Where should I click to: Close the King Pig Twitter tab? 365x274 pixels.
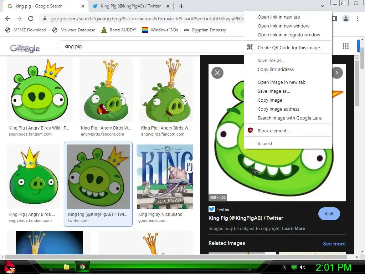pyautogui.click(x=168, y=6)
